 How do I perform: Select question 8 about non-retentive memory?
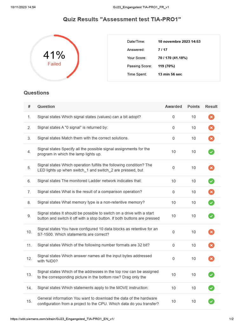pos(91,202)
